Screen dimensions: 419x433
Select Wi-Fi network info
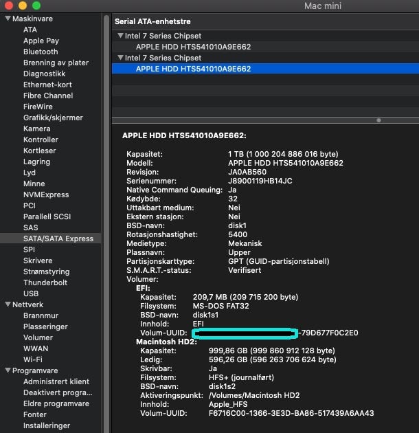[33, 359]
